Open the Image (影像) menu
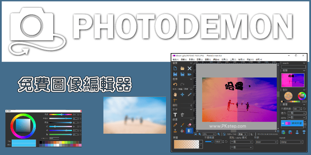Screen dimensions: 311x155 coord(192,59)
